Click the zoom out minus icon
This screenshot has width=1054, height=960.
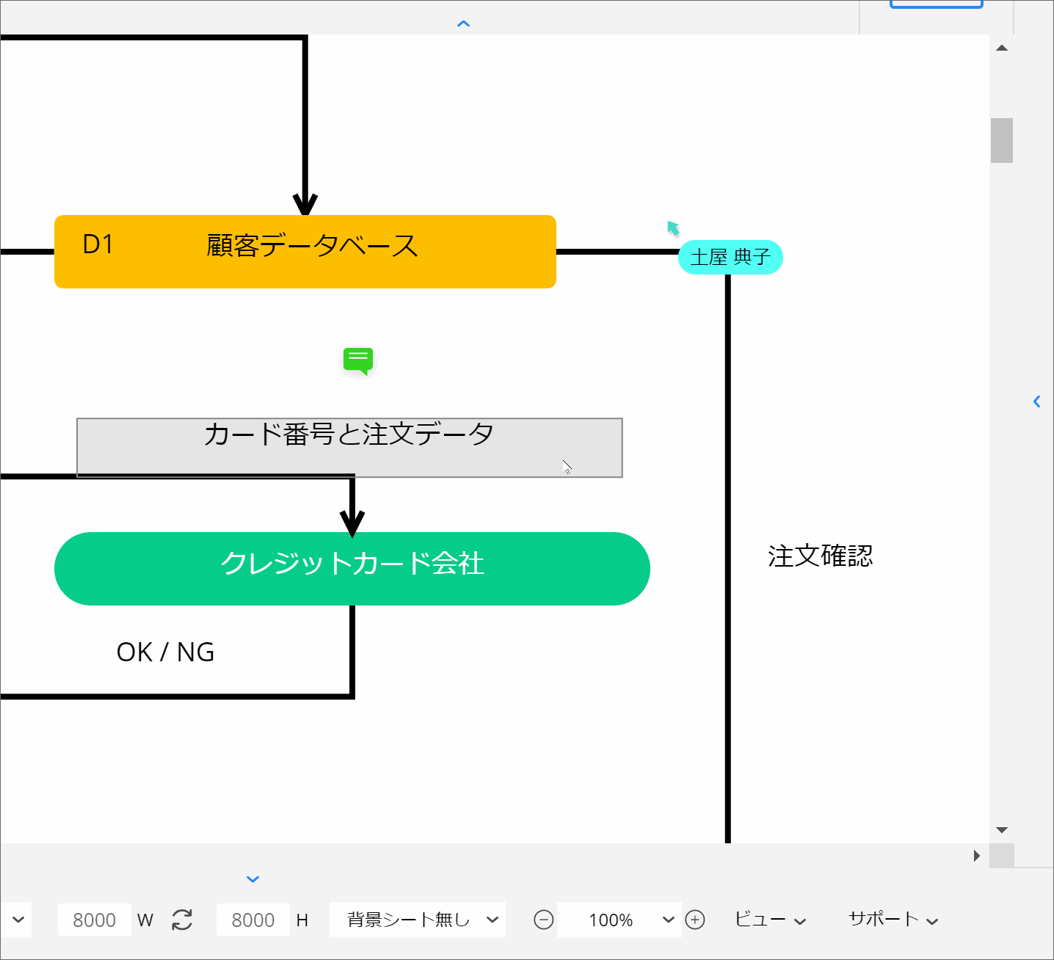pyautogui.click(x=544, y=920)
